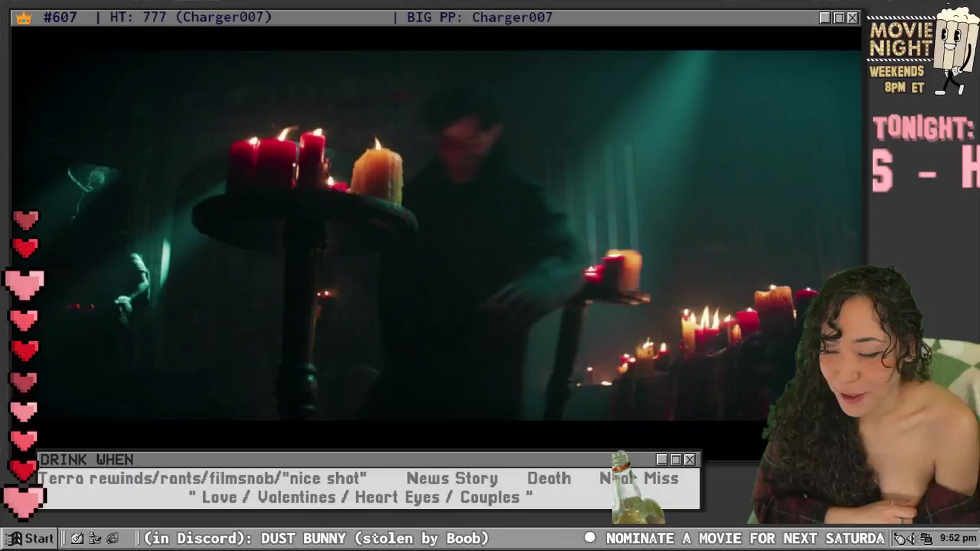Screen dimensions: 980x551
Task: Click the TONIGHT: heading
Action: coord(923,129)
